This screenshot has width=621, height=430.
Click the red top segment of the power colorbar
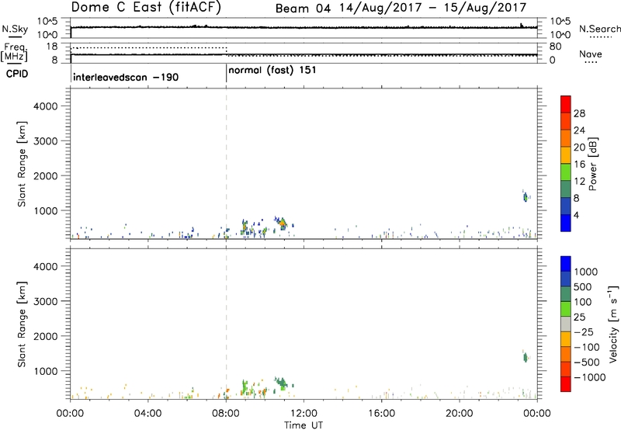[566, 104]
